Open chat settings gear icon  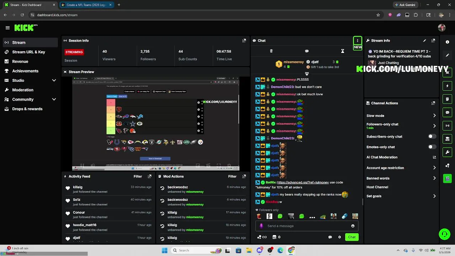click(339, 237)
